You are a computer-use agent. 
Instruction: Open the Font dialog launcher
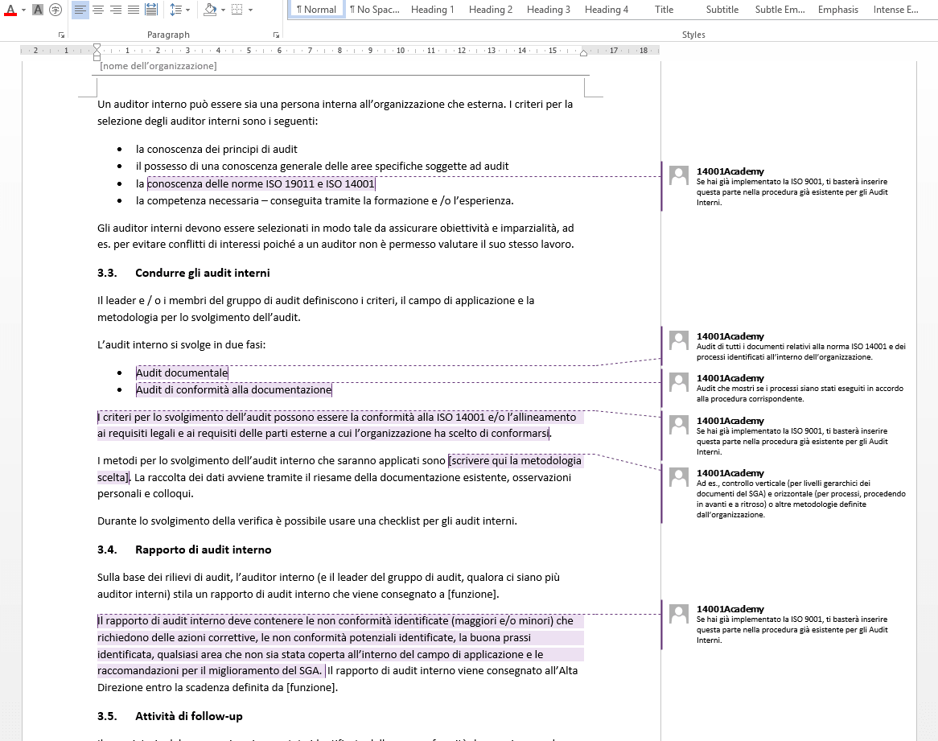coord(62,35)
